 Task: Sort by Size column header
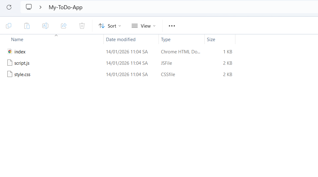pos(211,39)
